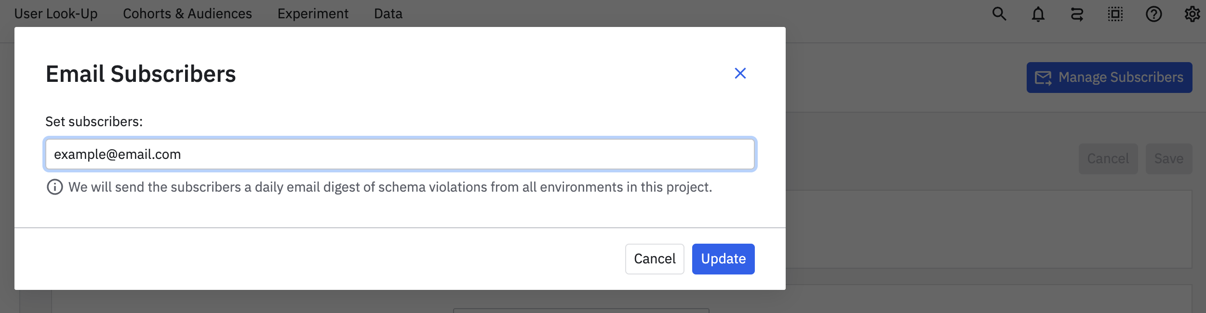1206x313 pixels.
Task: Open the Experiment menu item
Action: coord(313,14)
